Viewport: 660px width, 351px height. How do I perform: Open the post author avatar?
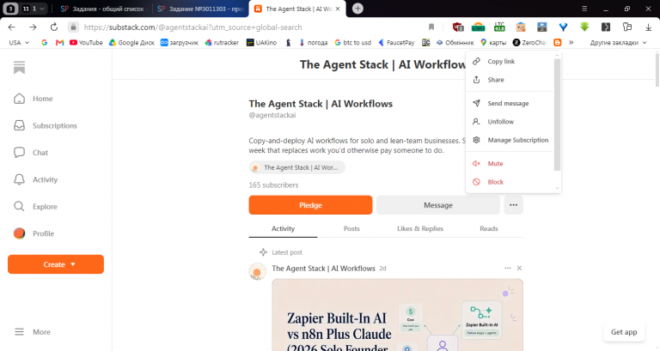(257, 272)
